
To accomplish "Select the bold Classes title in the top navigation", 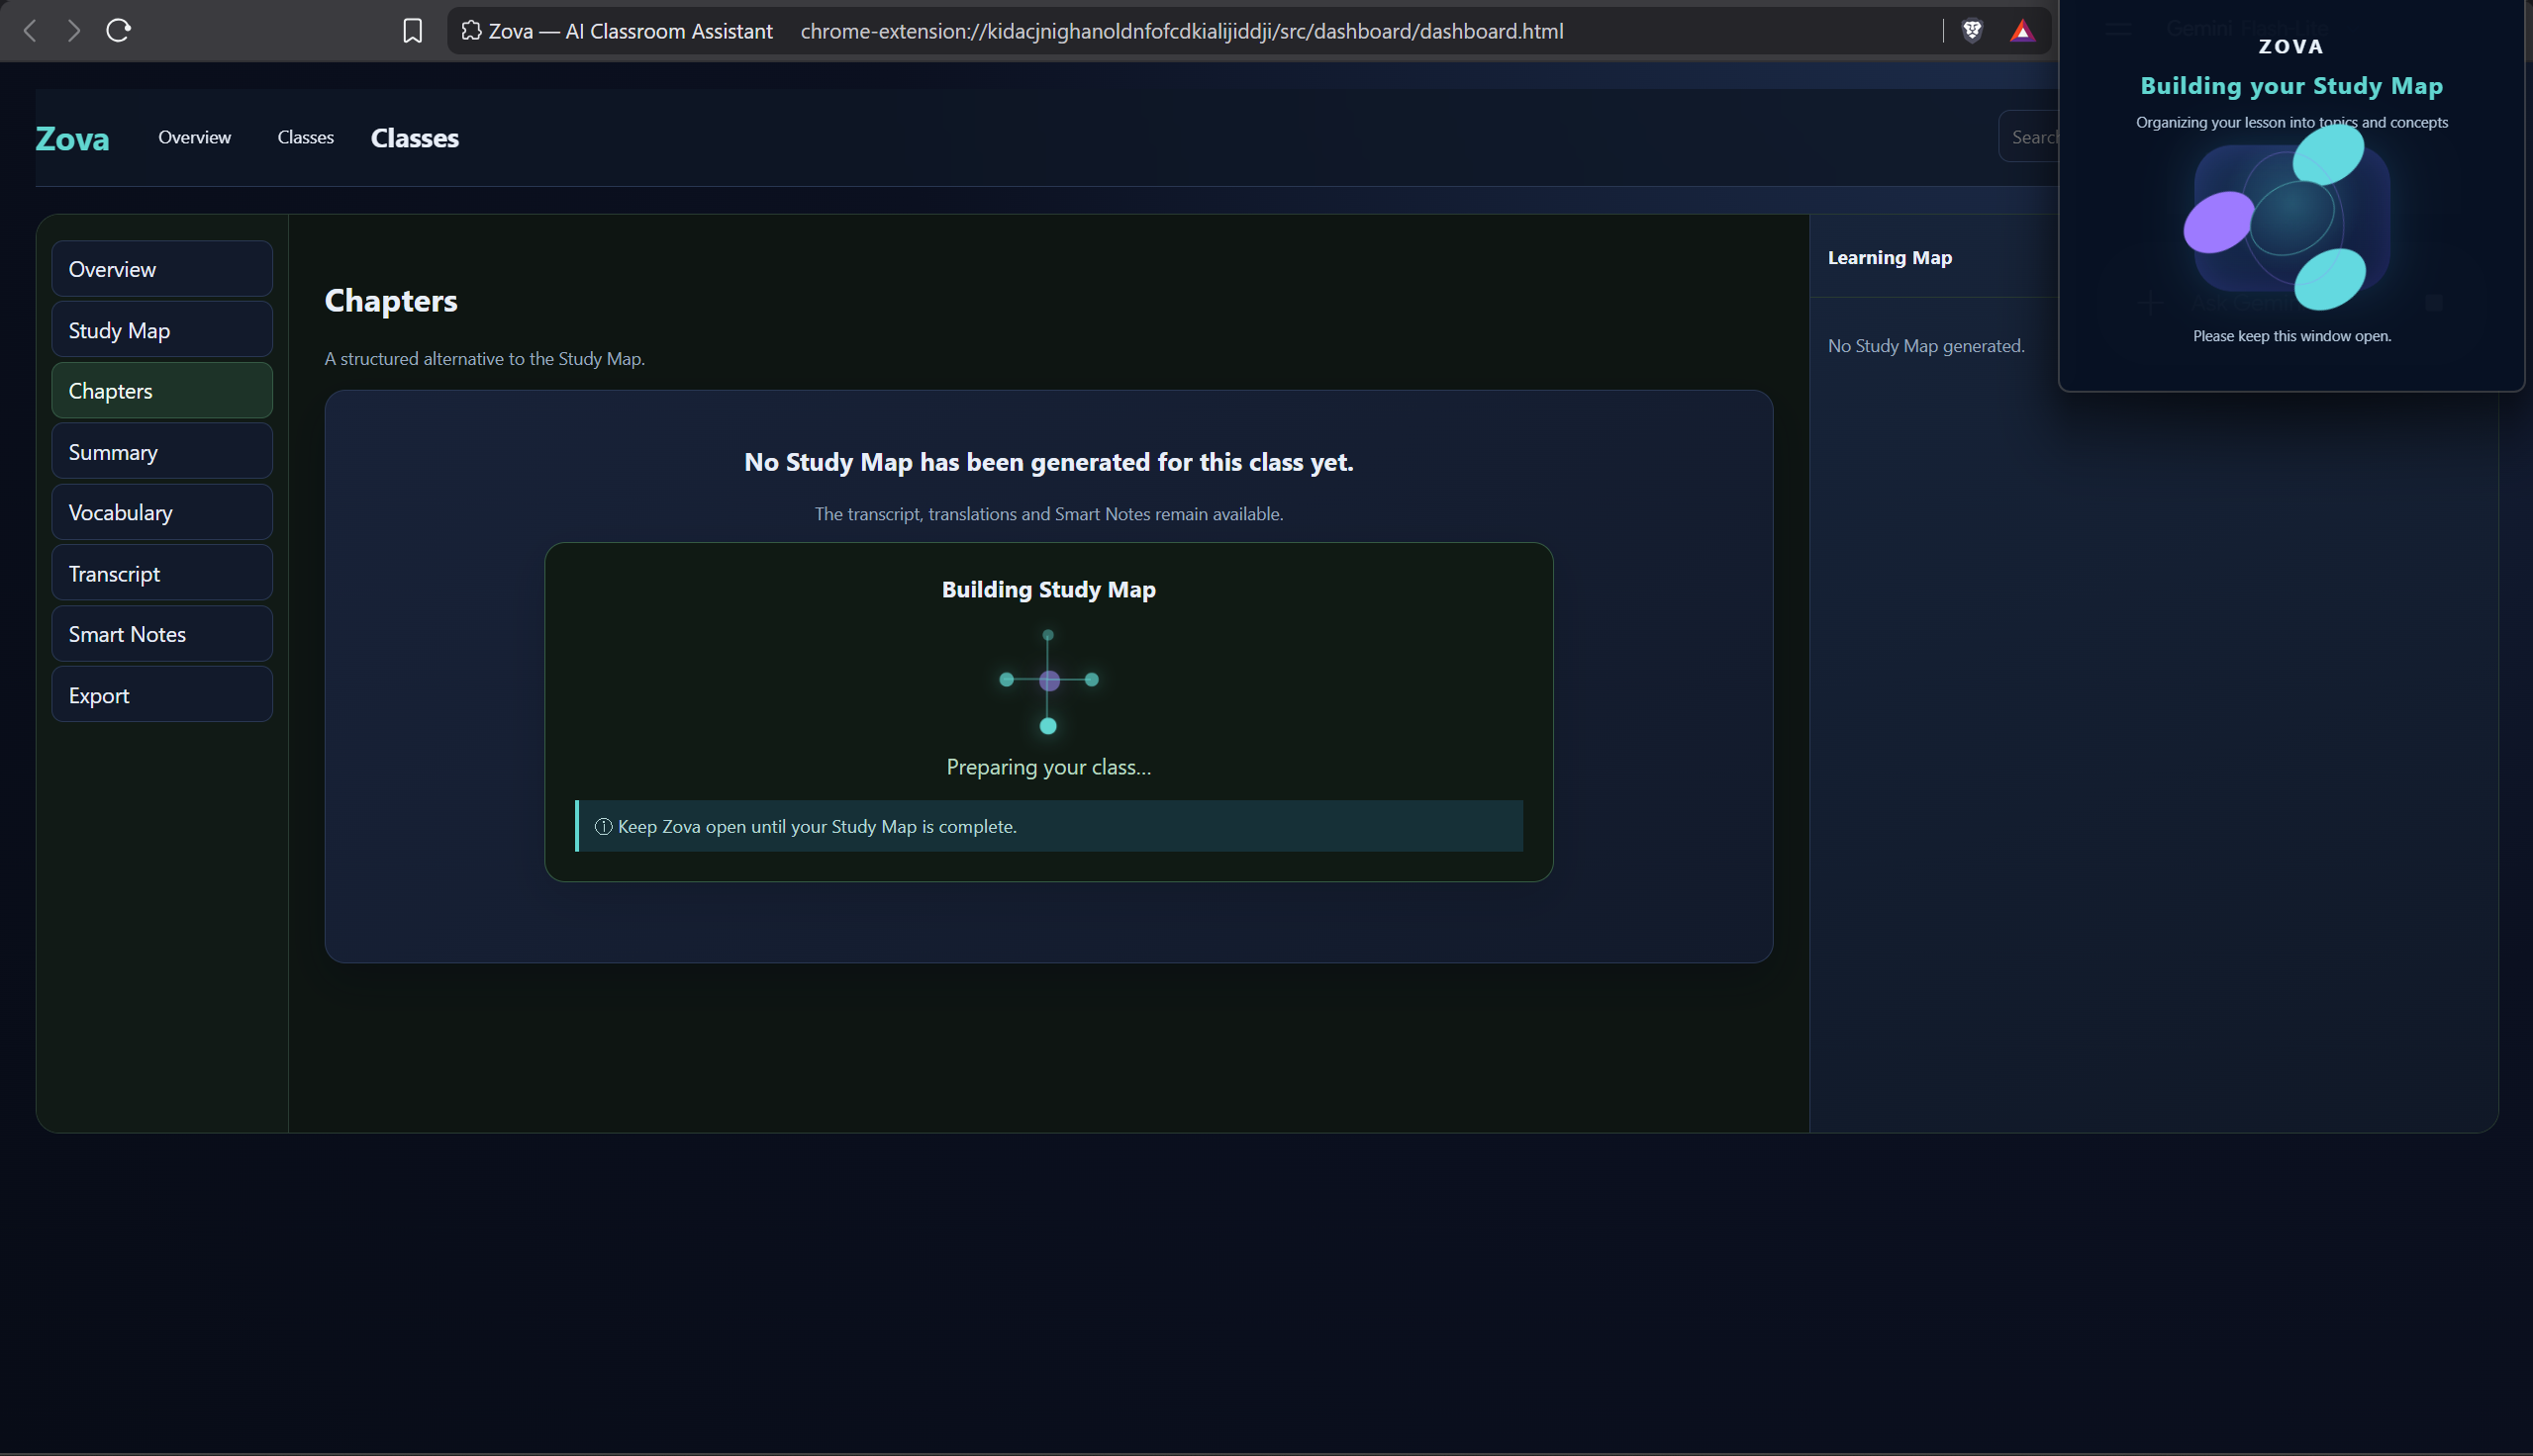I will click(414, 138).
